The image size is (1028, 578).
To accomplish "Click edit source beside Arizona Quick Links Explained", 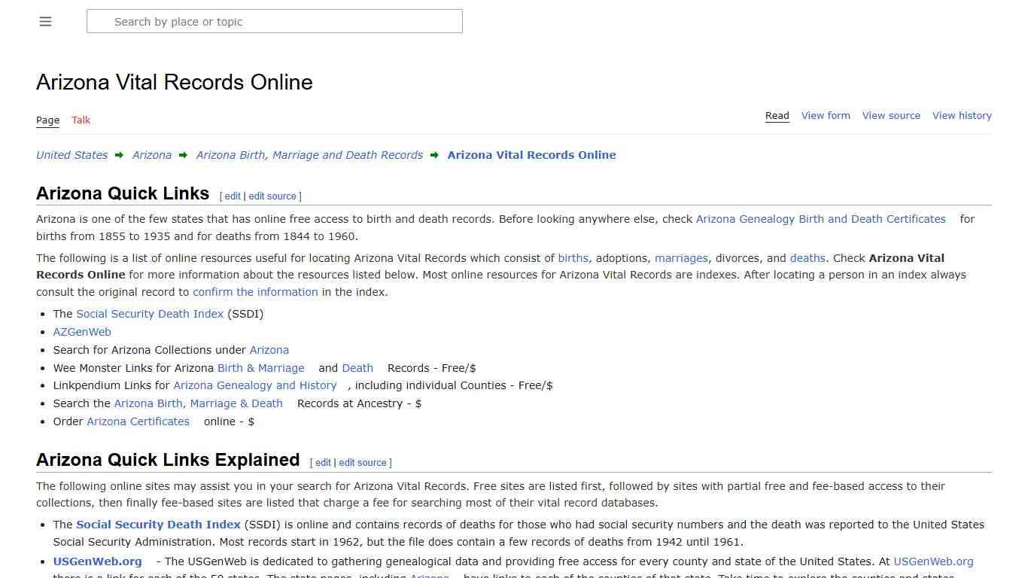I will point(362,463).
